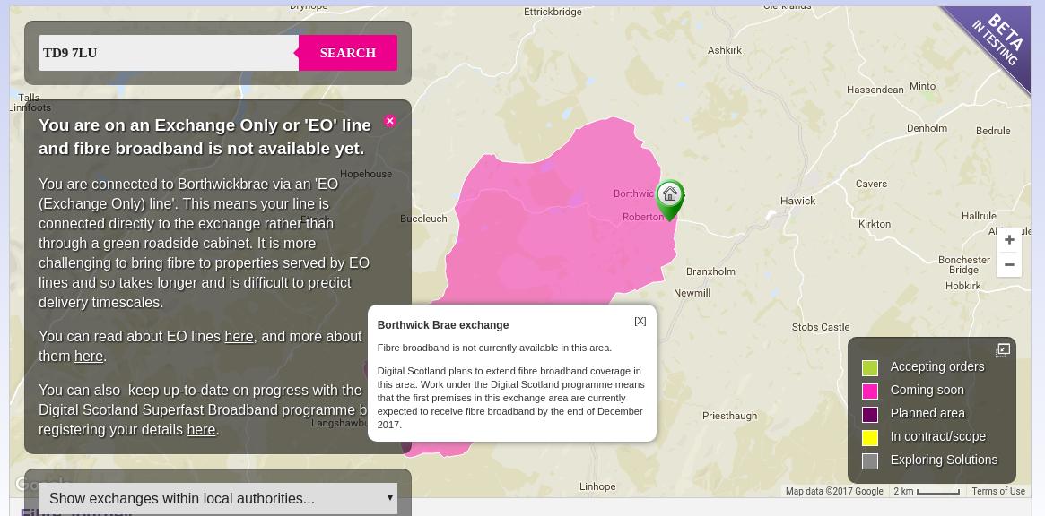1045x516 pixels.
Task: Click the Hallrule label on the map
Action: (979, 216)
